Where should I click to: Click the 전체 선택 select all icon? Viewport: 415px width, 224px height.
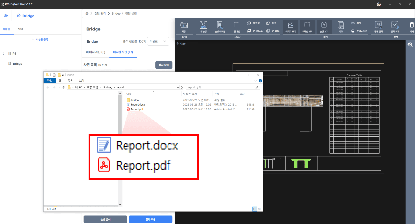tap(378, 25)
